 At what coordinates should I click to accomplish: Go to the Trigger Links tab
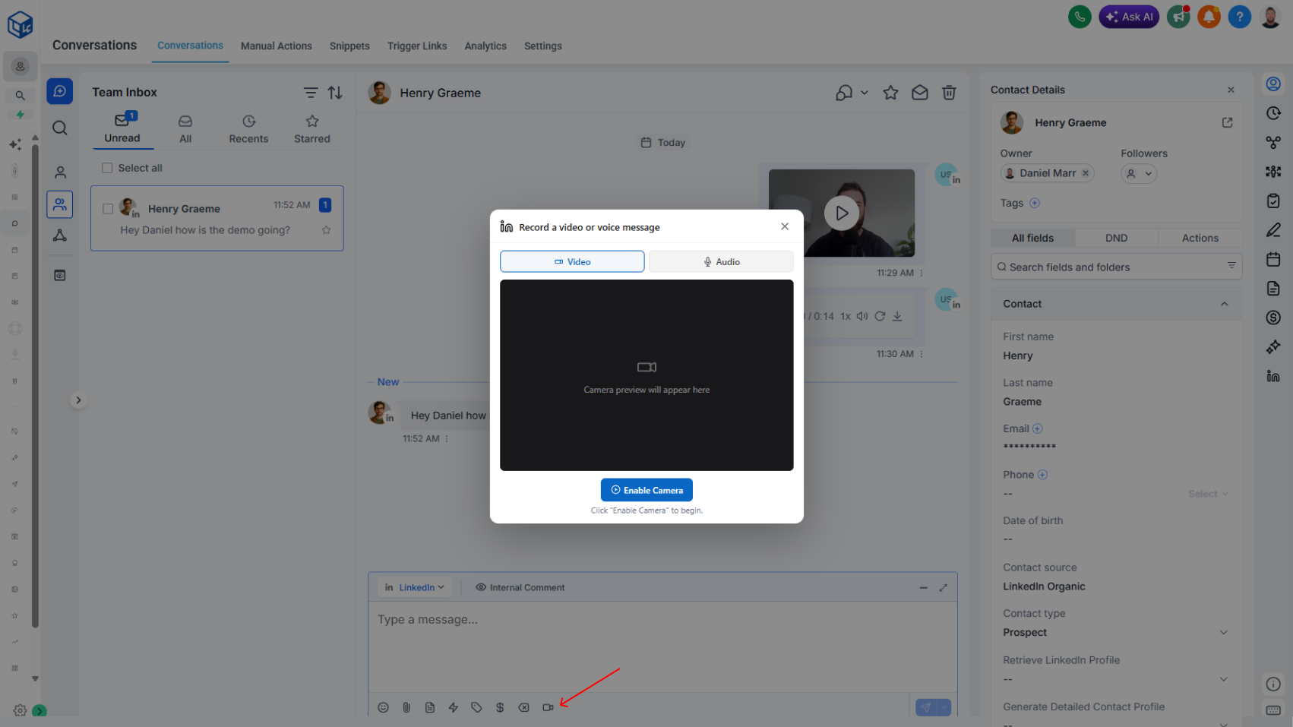click(417, 46)
